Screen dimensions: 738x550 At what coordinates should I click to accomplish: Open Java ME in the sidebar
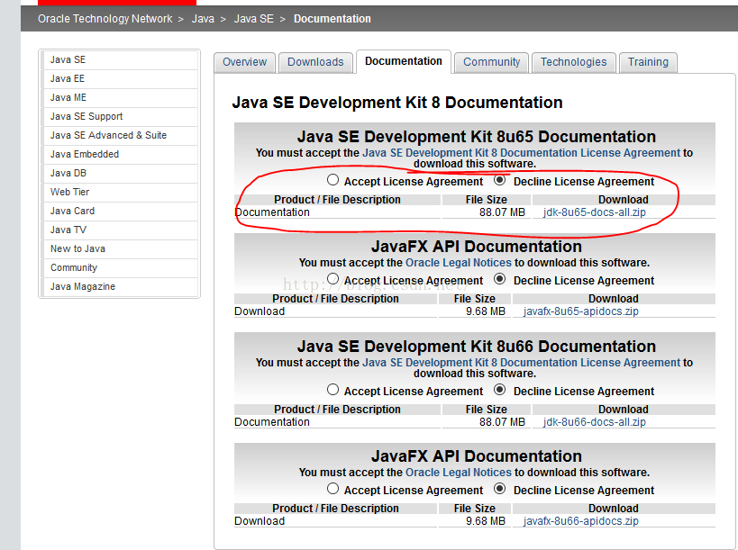(x=120, y=97)
